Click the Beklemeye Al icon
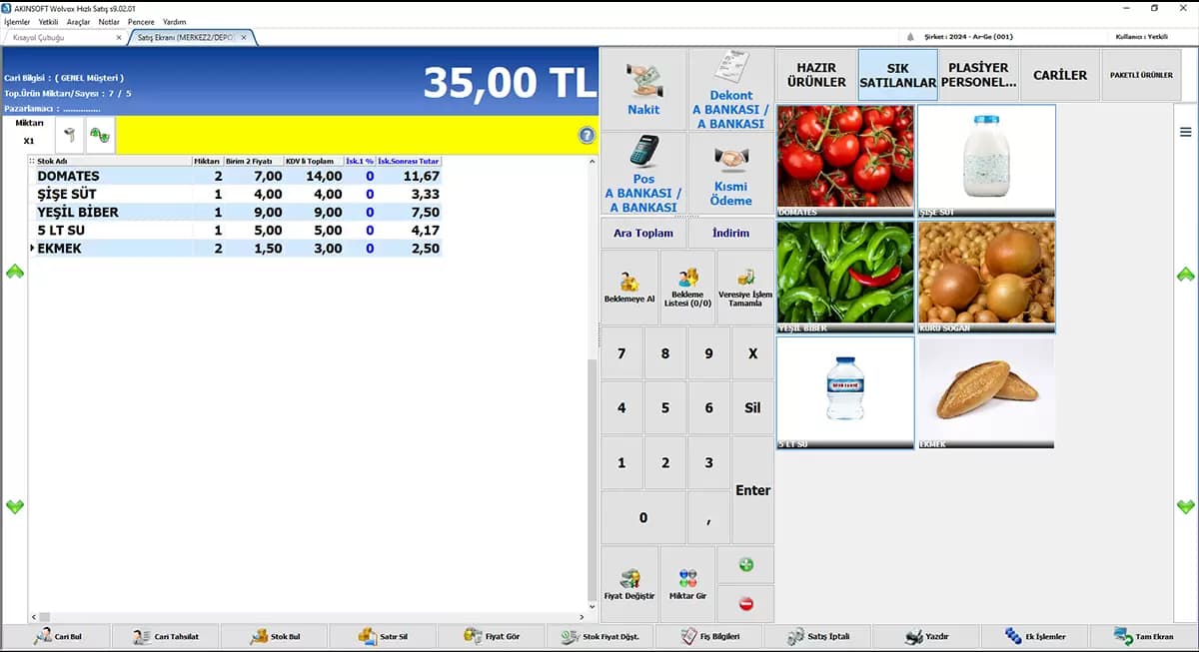Screen dimensions: 1199x652 click(x=629, y=288)
